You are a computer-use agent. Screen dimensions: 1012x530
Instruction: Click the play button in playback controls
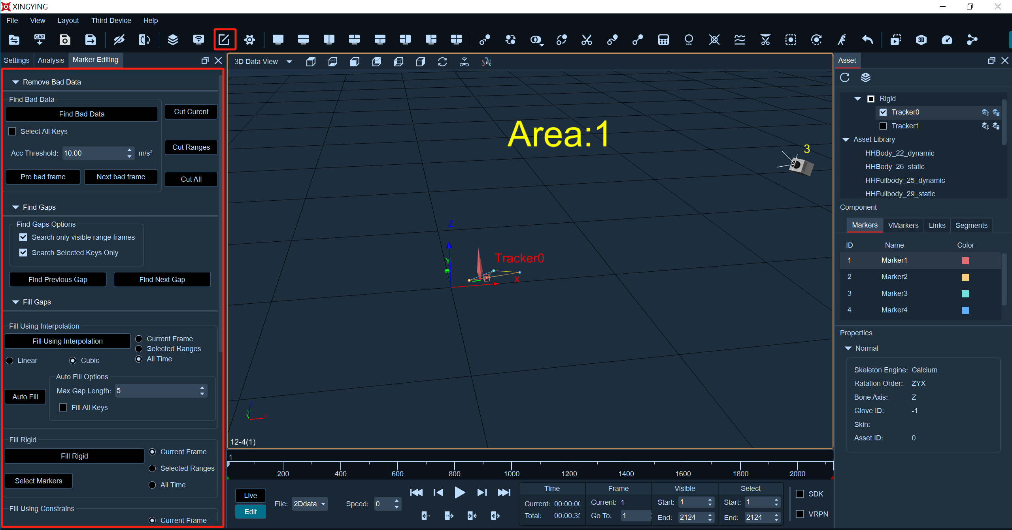click(459, 492)
